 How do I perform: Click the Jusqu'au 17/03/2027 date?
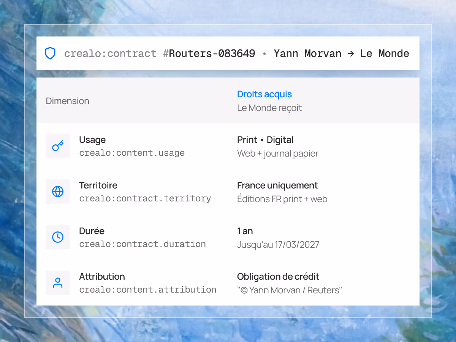[x=278, y=245]
